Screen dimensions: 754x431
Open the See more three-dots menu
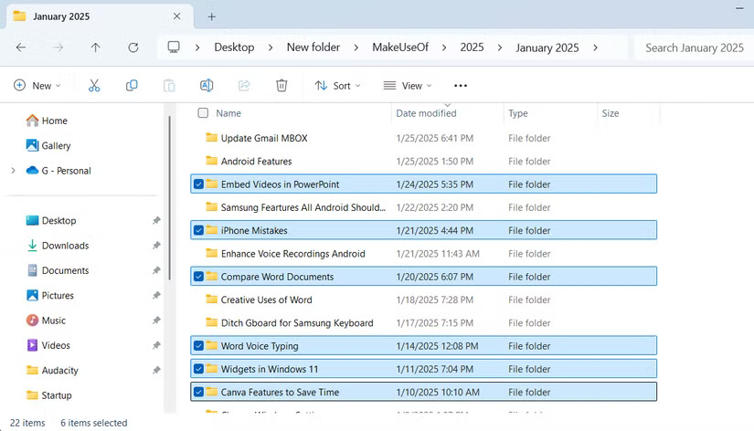point(460,86)
